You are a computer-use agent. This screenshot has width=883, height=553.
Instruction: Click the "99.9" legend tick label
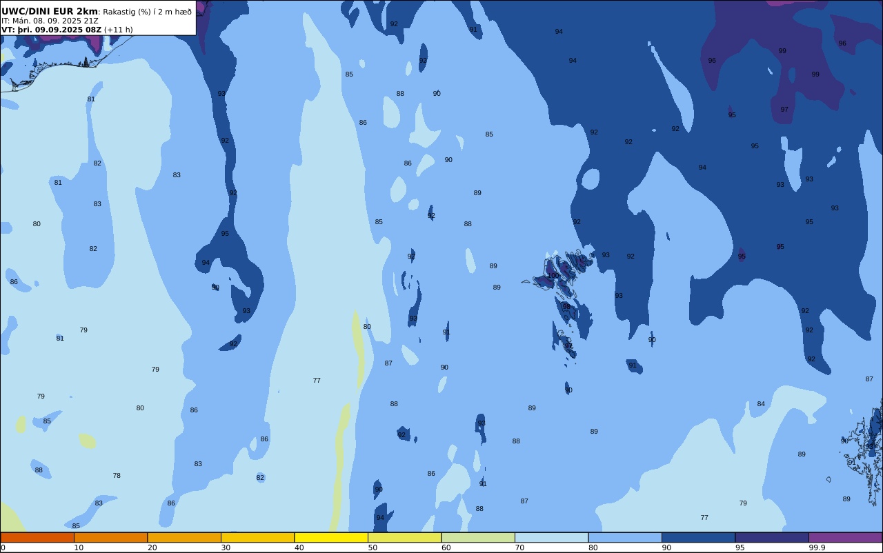[817, 547]
